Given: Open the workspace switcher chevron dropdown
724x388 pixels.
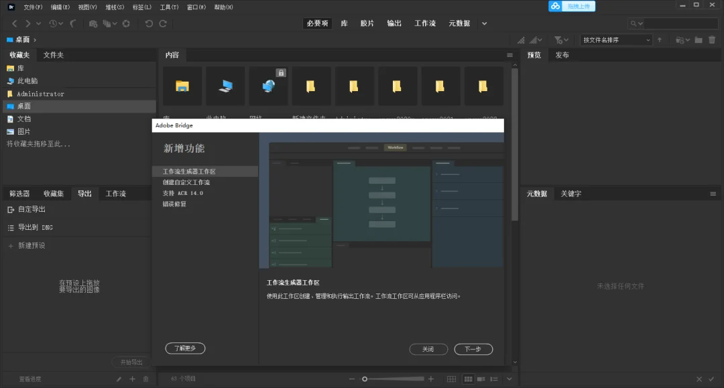Looking at the screenshot, I should click(485, 23).
